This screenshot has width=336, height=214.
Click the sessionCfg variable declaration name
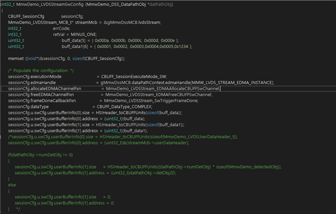click(72, 16)
